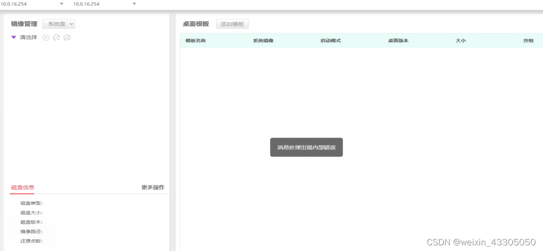Image resolution: width=543 pixels, height=251 pixels.
Task: Click the 桌面模板 panel heading
Action: point(196,24)
